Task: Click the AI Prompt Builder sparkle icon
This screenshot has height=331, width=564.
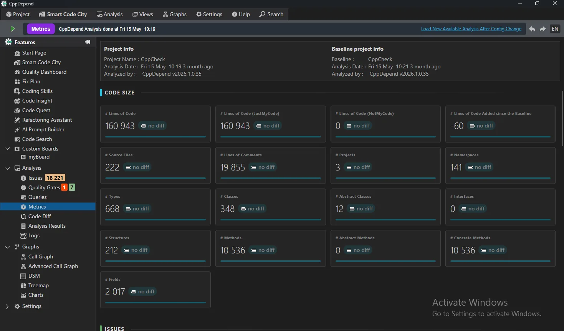Action: coord(17,130)
